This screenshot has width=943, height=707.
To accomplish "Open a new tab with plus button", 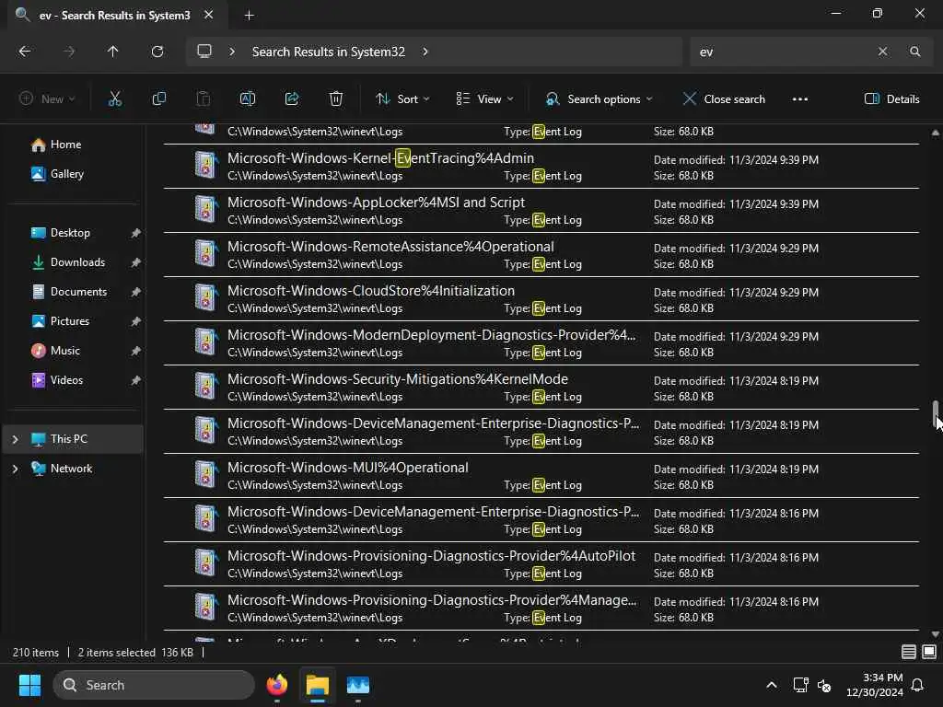I will [249, 16].
